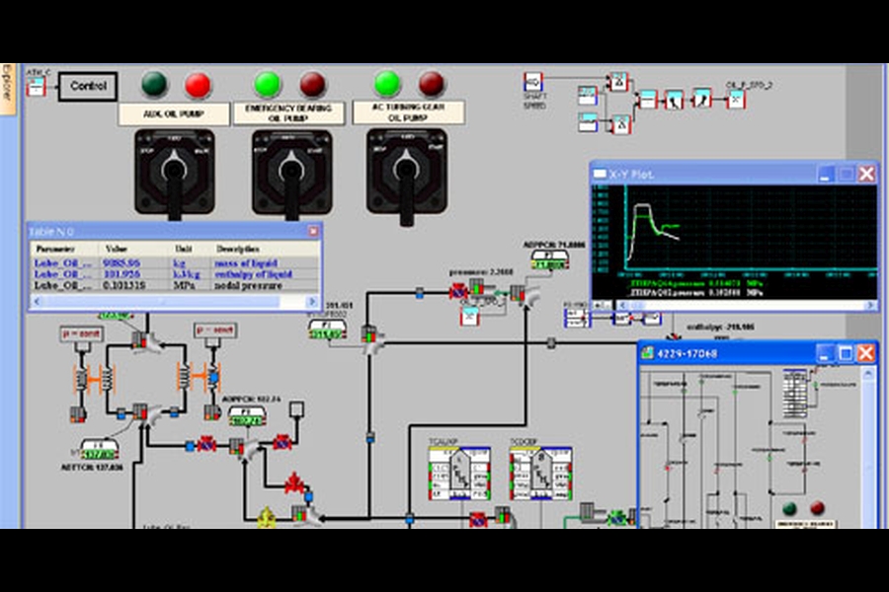Click AUX. OIL PUMP bright red lamp
Image resolution: width=889 pixels, height=592 pixels.
[198, 85]
